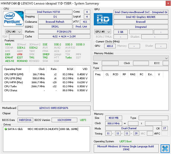Click the 1 GB GPU memory value
The width and height of the screenshot is (171, 154).
point(121,32)
